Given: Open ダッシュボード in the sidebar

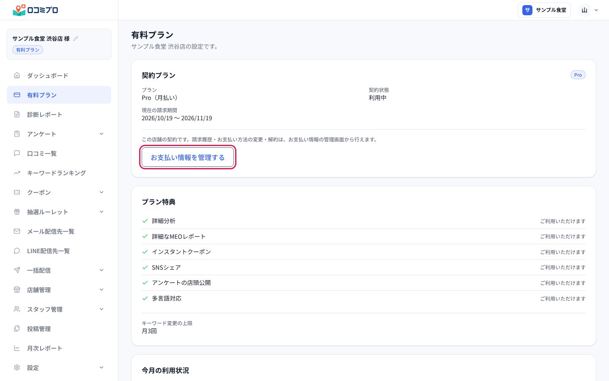Looking at the screenshot, I should tap(59, 75).
